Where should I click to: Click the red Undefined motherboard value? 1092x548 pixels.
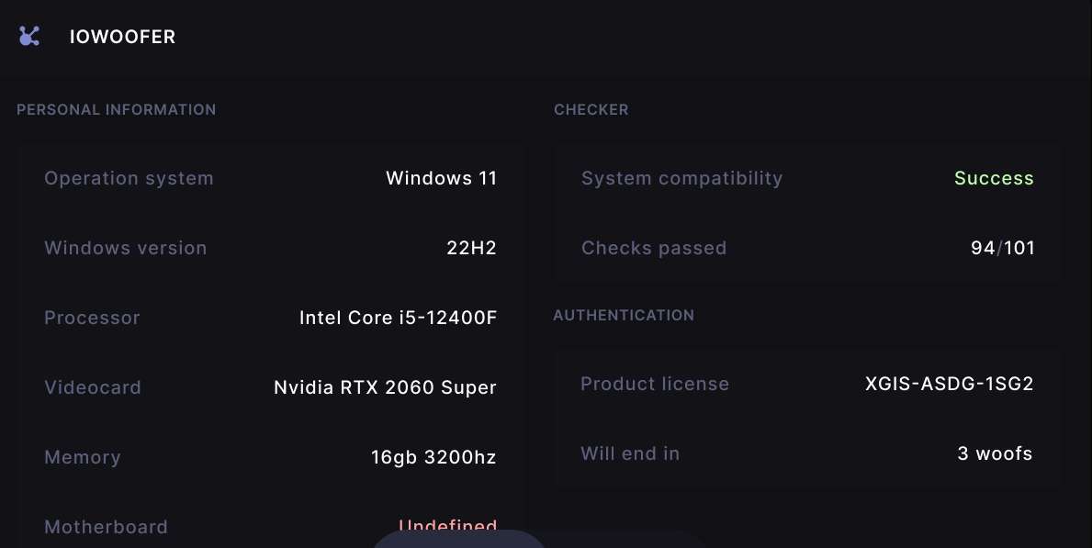coord(447,526)
